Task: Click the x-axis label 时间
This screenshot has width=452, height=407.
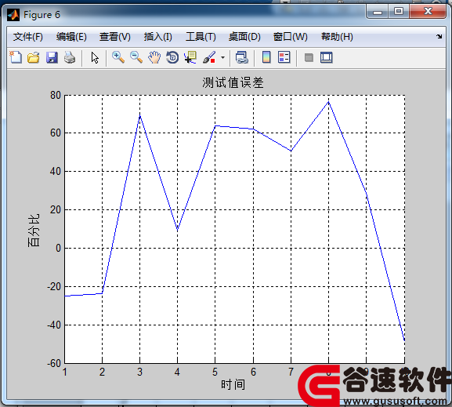Action: (x=233, y=384)
